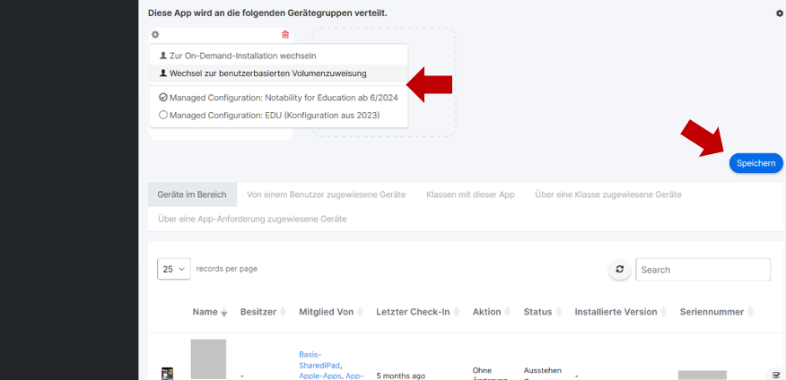
Task: Open Über eine App-Anforderung zugewiesene Geräte tab
Action: point(251,219)
